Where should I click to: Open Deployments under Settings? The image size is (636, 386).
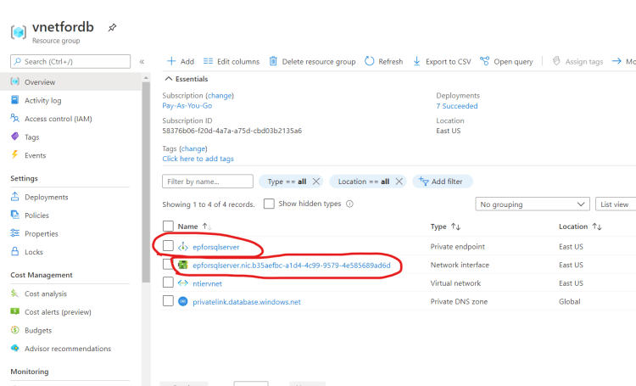47,197
